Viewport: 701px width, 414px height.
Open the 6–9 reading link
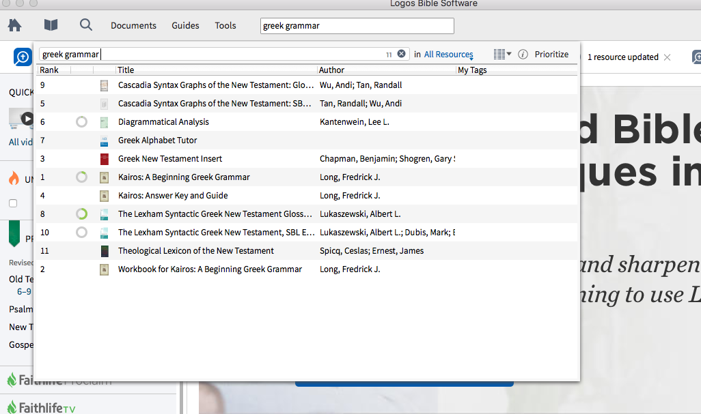click(x=24, y=292)
